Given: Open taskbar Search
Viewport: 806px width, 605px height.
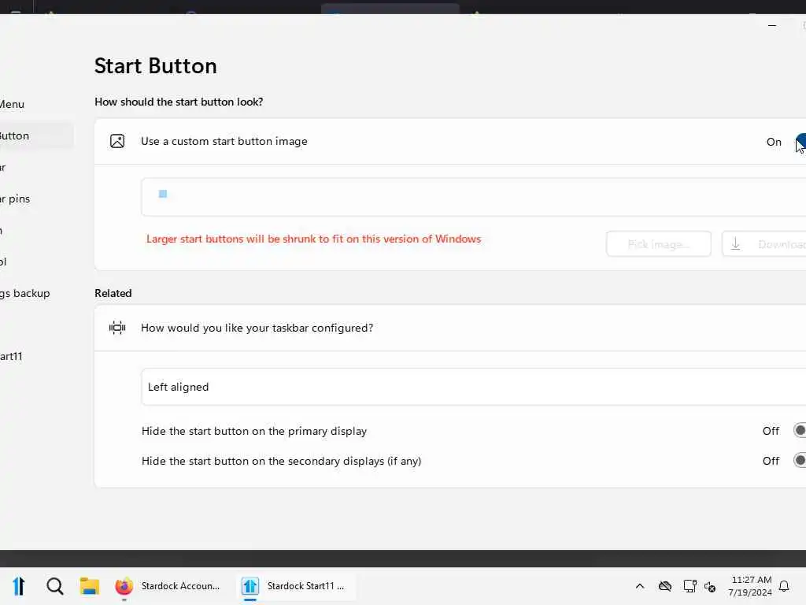Looking at the screenshot, I should point(55,586).
